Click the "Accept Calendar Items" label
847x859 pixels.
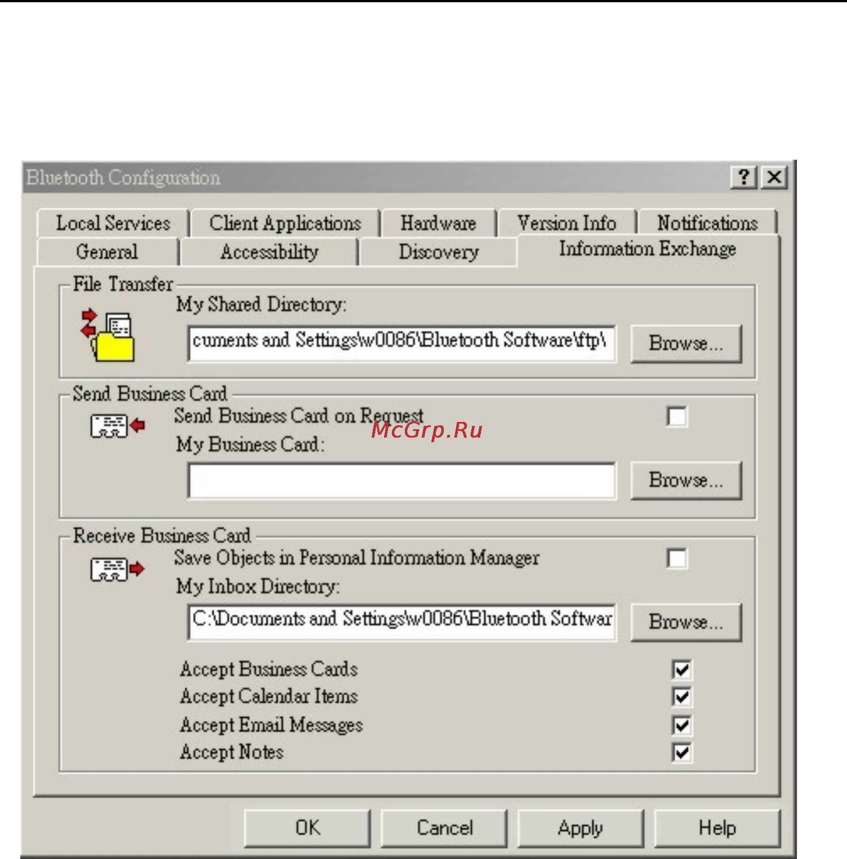[x=269, y=696]
